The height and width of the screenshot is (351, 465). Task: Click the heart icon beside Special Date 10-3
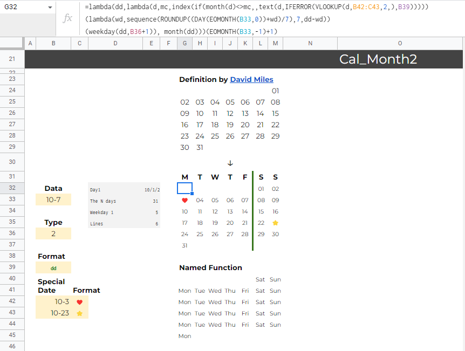(x=79, y=302)
